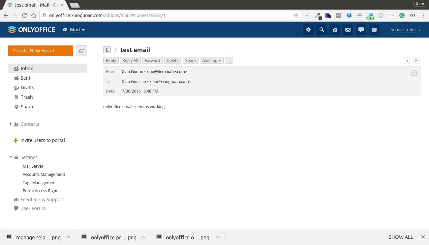The image size is (429, 245).
Task: Open Accounts Management settings
Action: click(x=44, y=175)
